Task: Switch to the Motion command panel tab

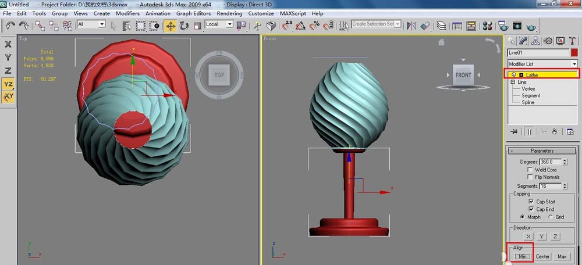Action: [x=548, y=41]
